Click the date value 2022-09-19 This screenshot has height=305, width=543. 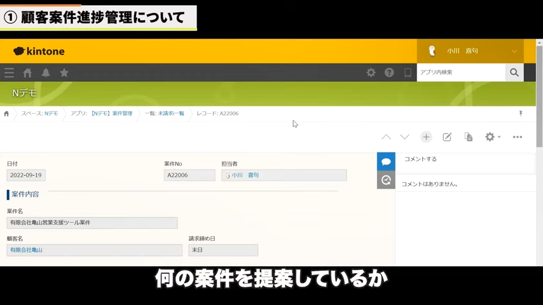tap(26, 175)
